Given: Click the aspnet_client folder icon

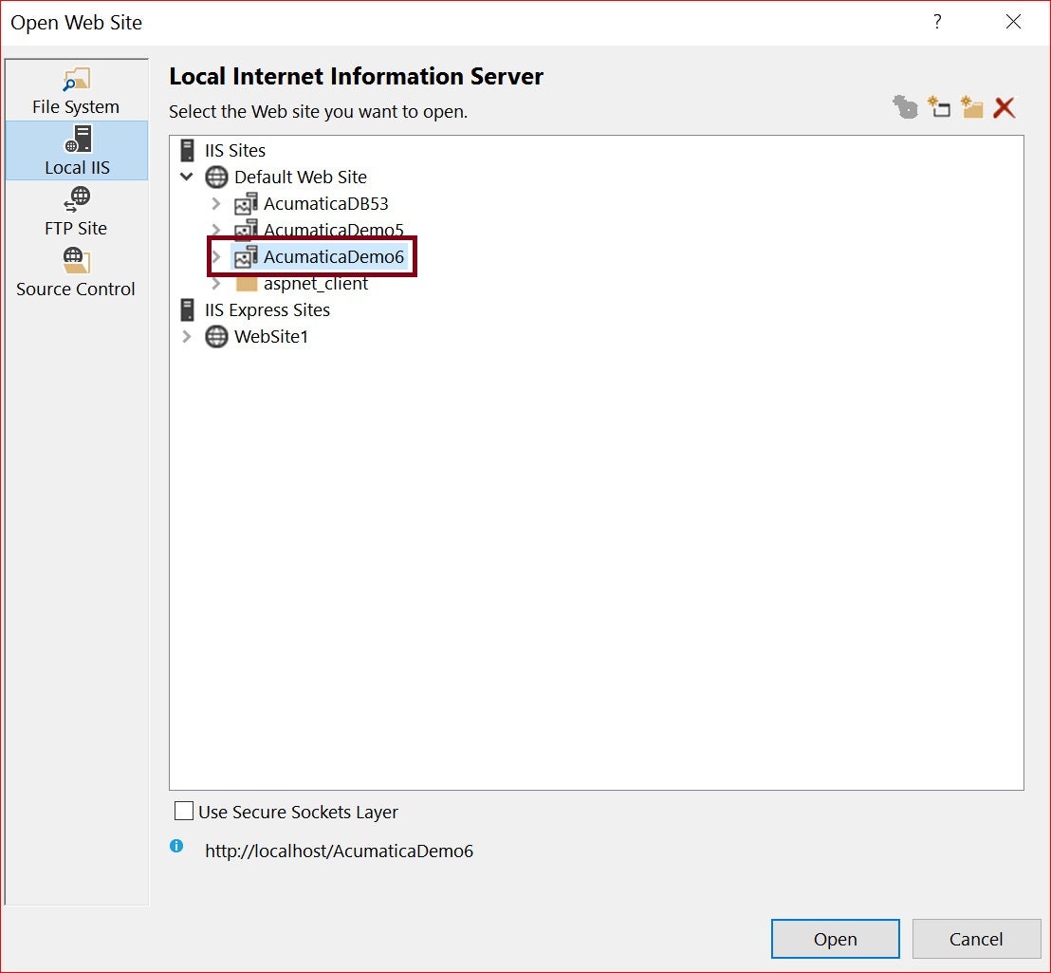Looking at the screenshot, I should click(247, 285).
